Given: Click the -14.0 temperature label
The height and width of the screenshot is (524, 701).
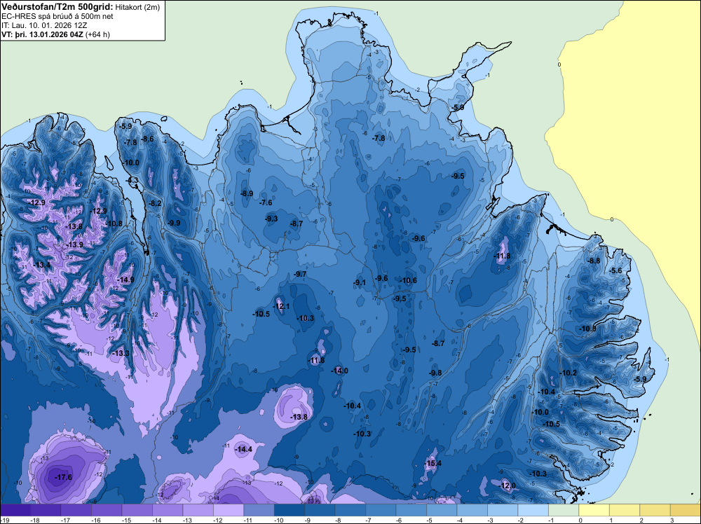Looking at the screenshot, I should pyautogui.click(x=339, y=371).
